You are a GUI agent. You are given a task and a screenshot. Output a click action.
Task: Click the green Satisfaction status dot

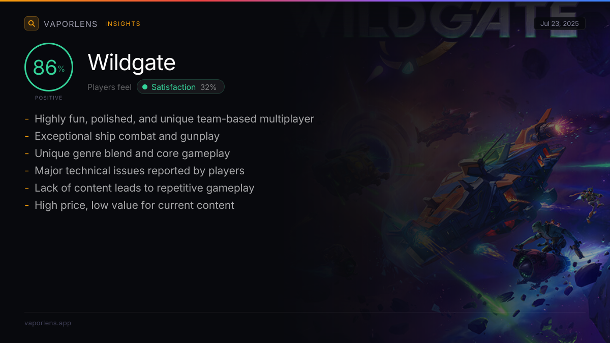point(145,87)
